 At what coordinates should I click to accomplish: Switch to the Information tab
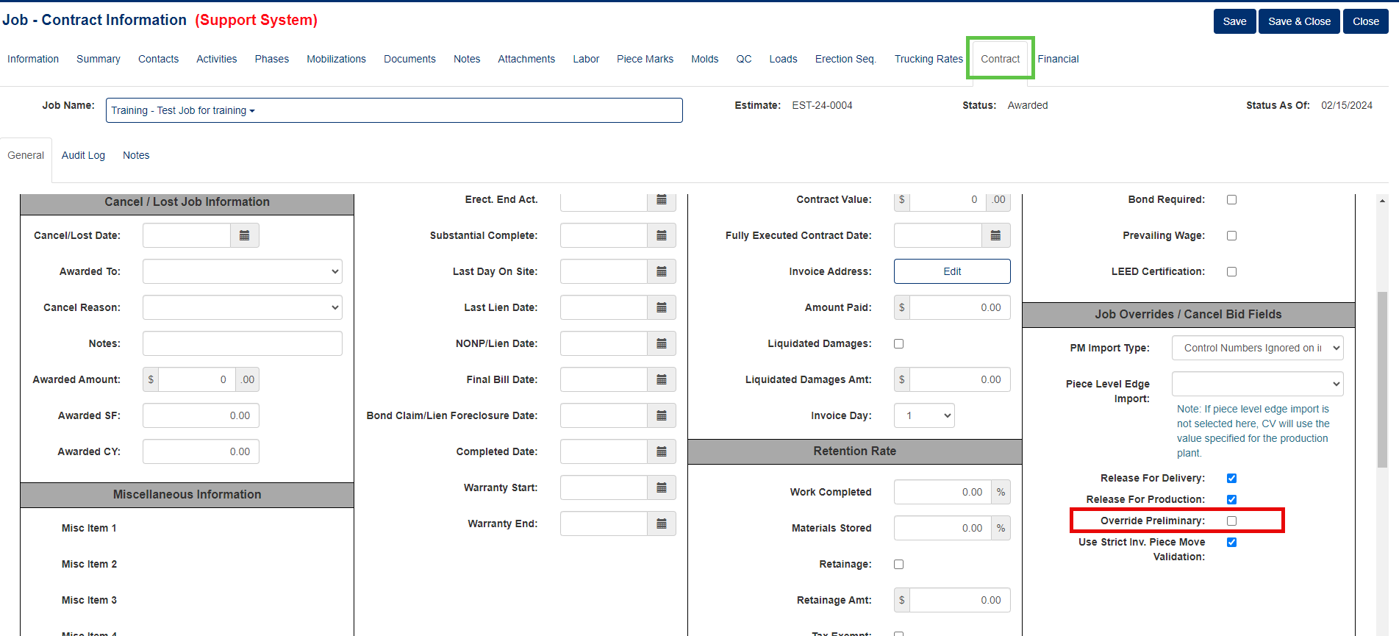click(x=33, y=59)
